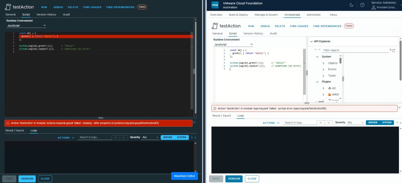Screen dimensions: 402x183
Task: Click the vmw logo in header
Action: (215, 5)
